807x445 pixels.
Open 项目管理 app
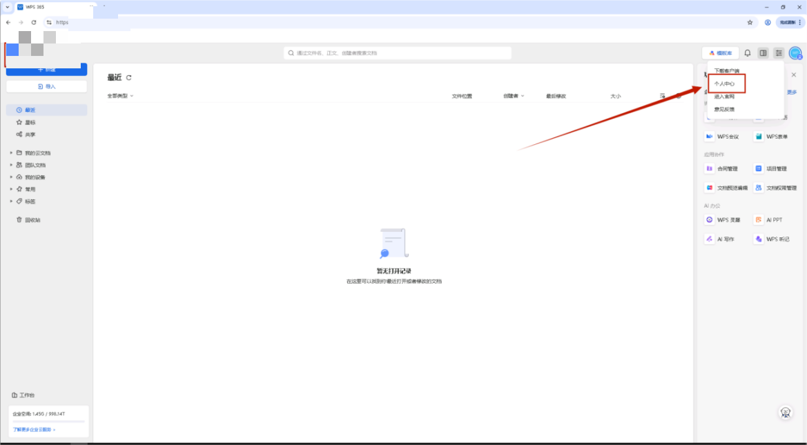click(x=771, y=169)
